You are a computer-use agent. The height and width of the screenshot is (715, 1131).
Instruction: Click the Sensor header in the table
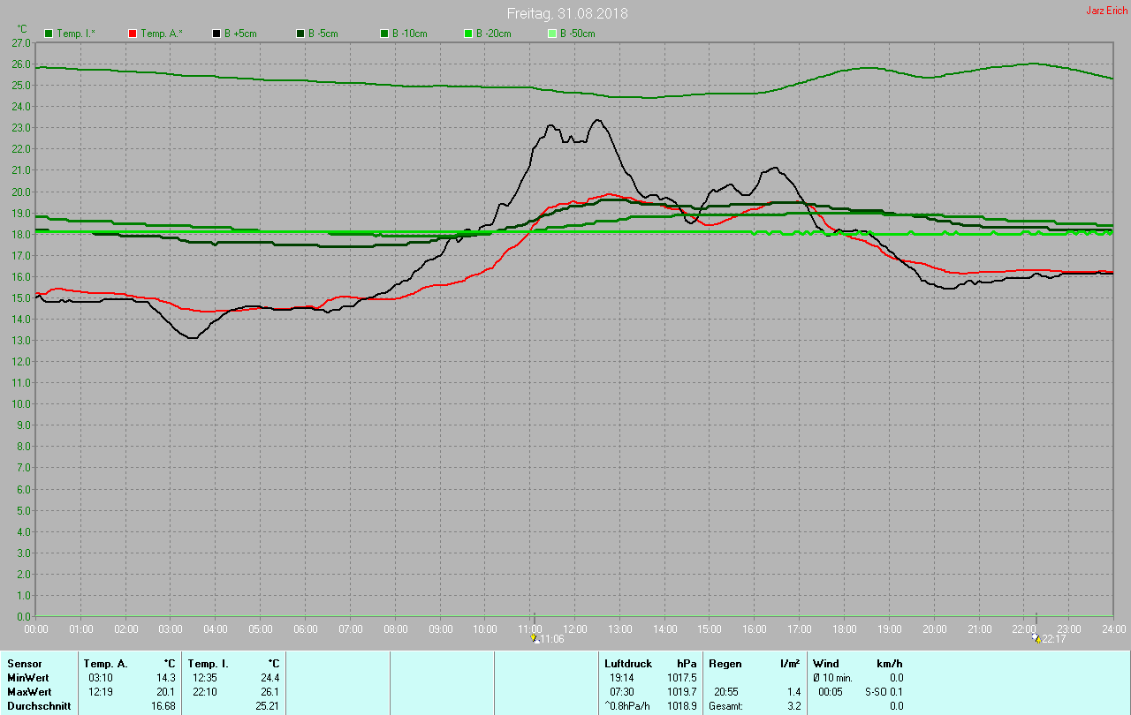point(25,664)
